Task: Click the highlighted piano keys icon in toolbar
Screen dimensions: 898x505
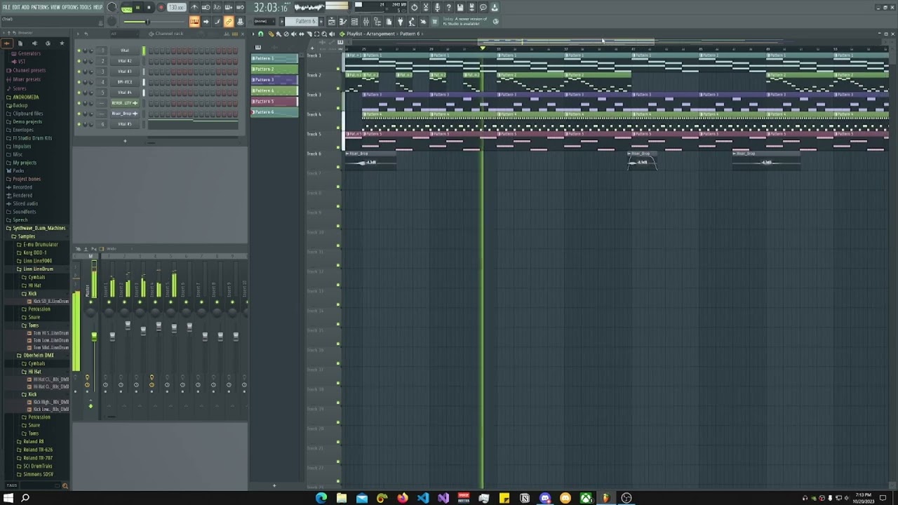Action: (x=194, y=22)
